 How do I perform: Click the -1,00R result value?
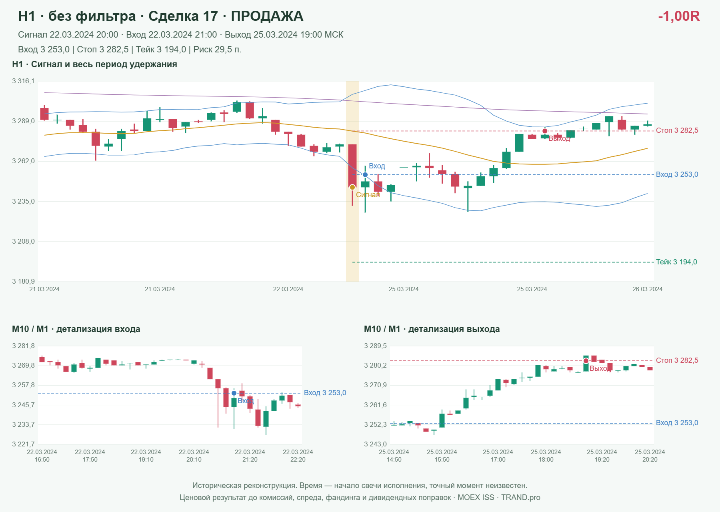(679, 16)
